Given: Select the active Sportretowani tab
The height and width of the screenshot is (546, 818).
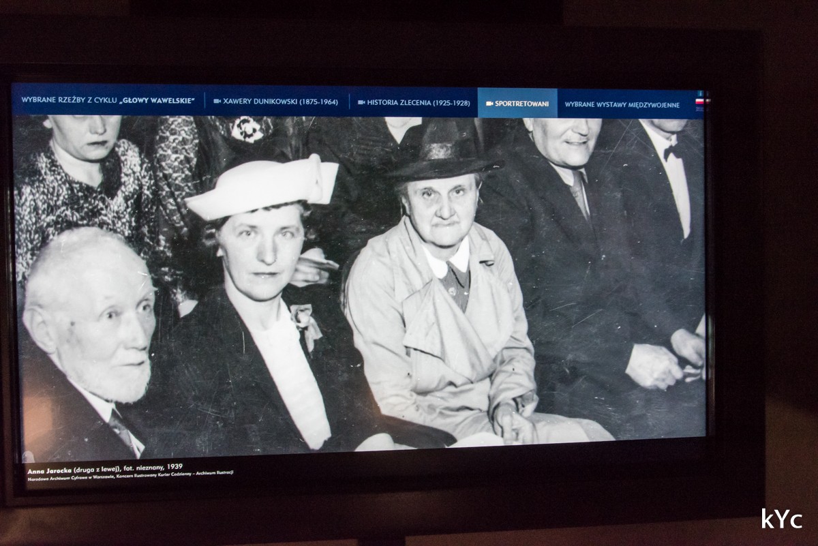Looking at the screenshot, I should tap(517, 103).
